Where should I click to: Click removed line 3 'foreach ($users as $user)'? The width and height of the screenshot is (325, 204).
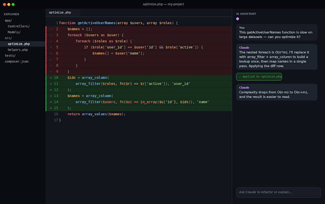coord(139,35)
